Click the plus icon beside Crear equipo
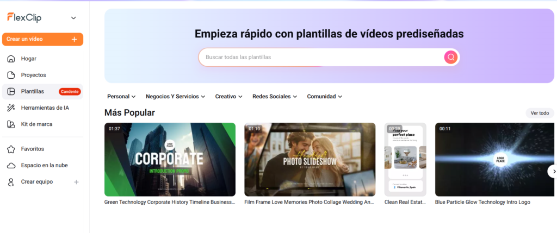The image size is (557, 233). click(76, 182)
